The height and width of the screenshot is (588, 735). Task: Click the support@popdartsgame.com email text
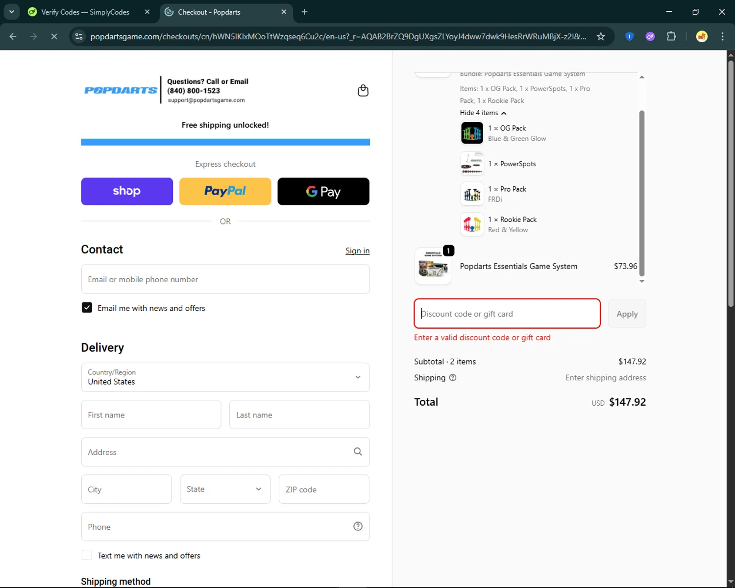coord(206,100)
